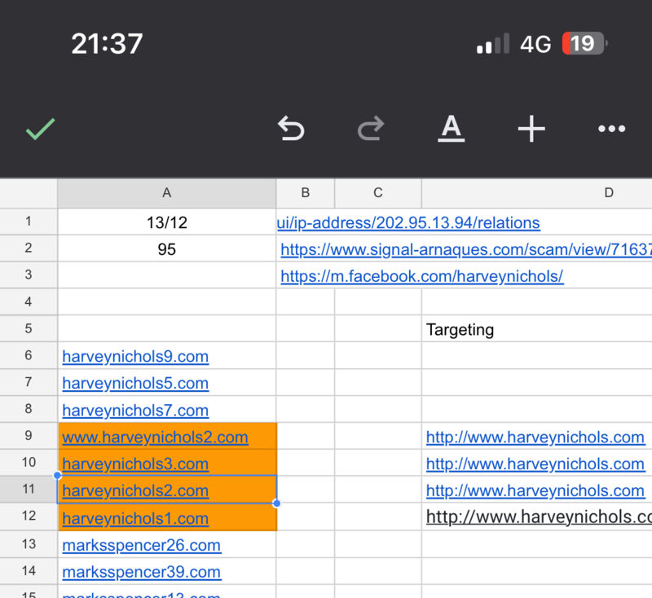Screen dimensions: 652x598
Task: Select row 7 header
Action: pyautogui.click(x=29, y=382)
